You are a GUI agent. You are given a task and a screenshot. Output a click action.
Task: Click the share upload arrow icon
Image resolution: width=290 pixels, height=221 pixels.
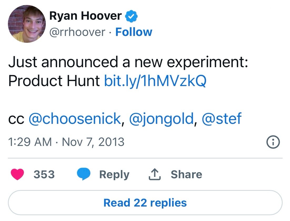[x=155, y=175]
